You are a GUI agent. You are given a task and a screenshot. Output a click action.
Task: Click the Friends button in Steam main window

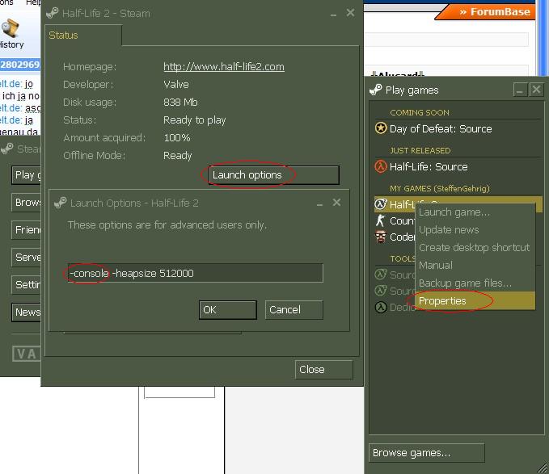27,229
